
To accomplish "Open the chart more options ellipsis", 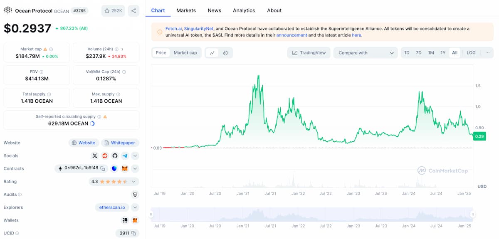I will 487,53.
